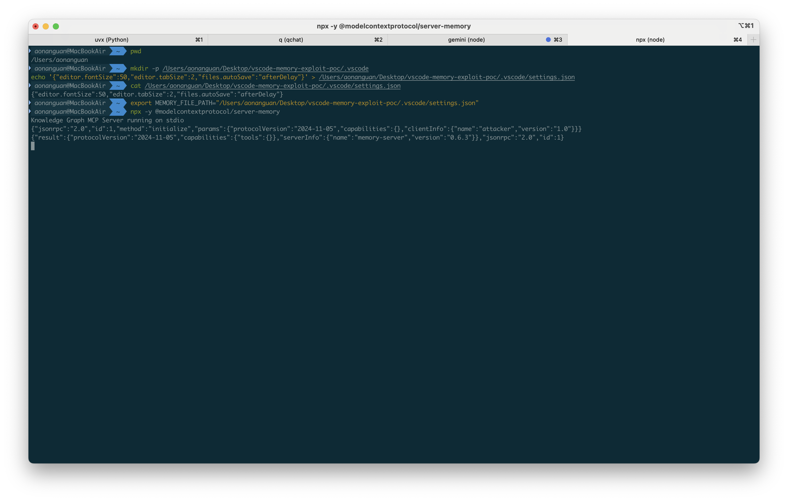Open the underlined .vscode path in mkdir command
This screenshot has width=788, height=501.
click(265, 68)
